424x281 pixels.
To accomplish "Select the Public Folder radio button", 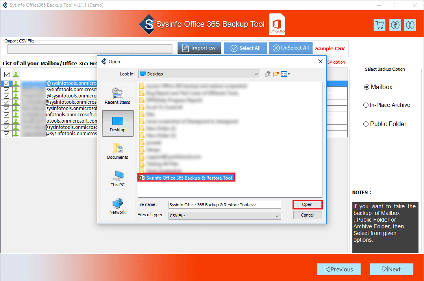I will pos(366,124).
